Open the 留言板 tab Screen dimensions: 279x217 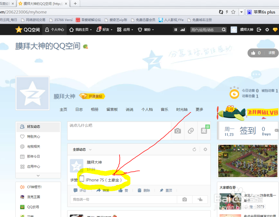tap(112, 110)
